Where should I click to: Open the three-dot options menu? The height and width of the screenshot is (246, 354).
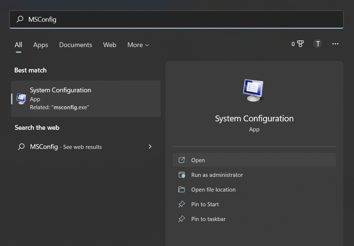pyautogui.click(x=335, y=44)
